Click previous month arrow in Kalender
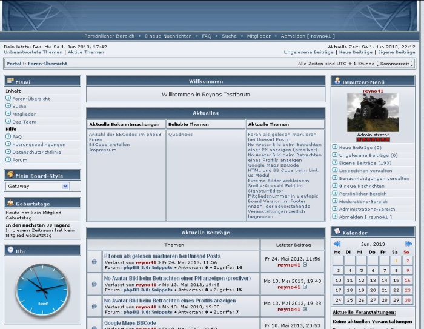This screenshot has width=424, height=329. tap(337, 244)
